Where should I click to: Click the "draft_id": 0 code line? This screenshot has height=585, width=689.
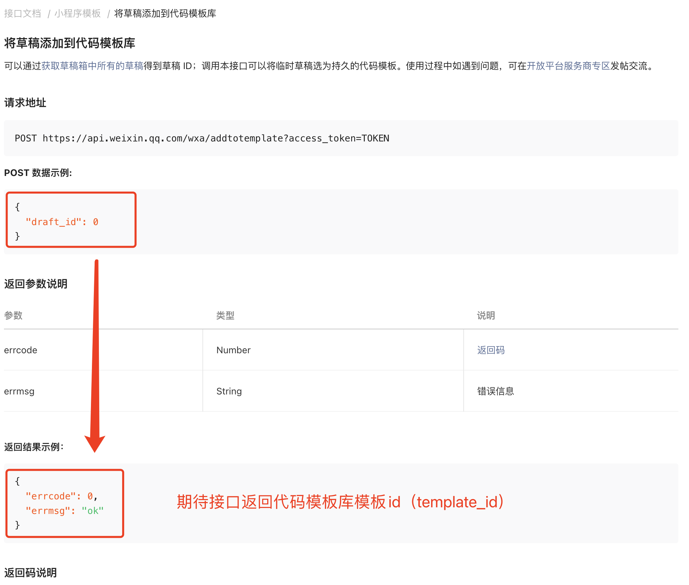click(62, 222)
